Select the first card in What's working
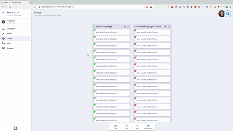 pos(112,32)
